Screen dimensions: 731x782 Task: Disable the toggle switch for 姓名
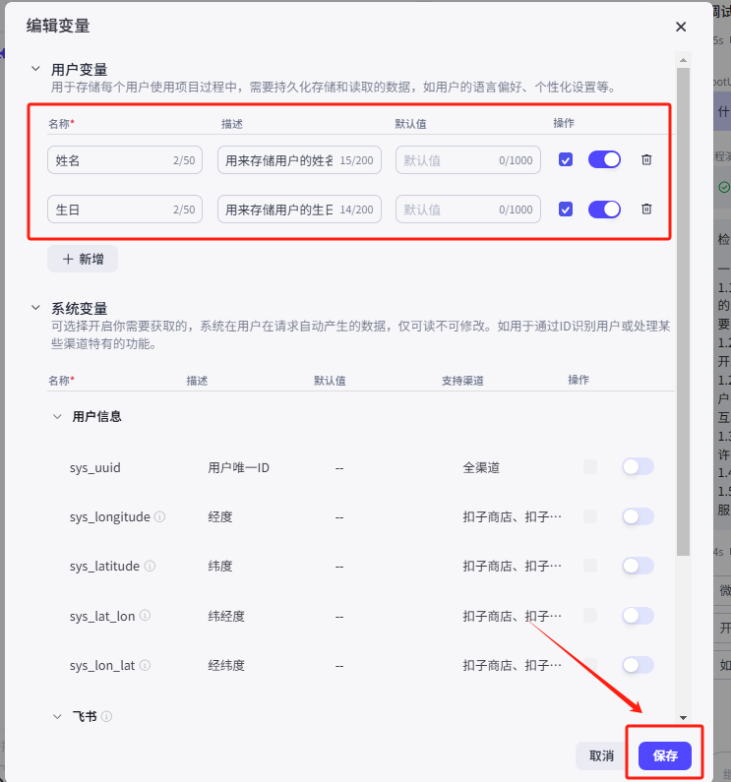click(x=604, y=159)
